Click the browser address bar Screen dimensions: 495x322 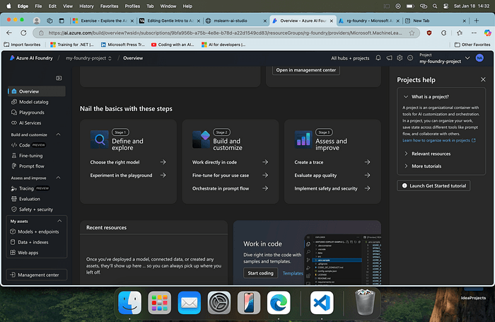(x=225, y=33)
